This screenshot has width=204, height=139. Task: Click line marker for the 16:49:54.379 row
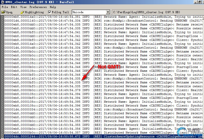pos(2,90)
